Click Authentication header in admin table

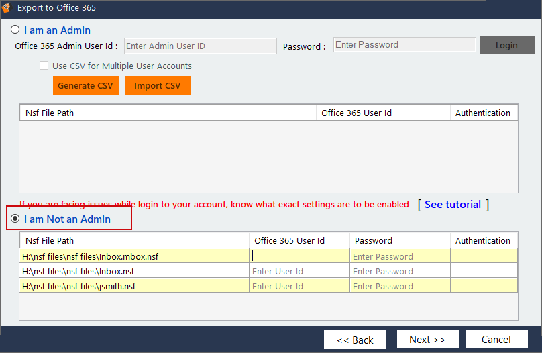click(x=484, y=113)
